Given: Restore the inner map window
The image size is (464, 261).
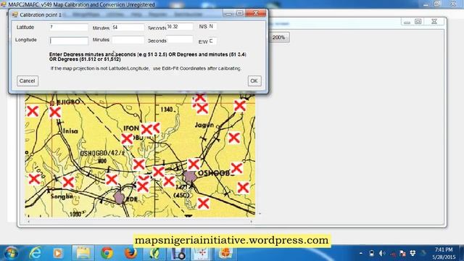Looking at the screenshot, I should [418, 22].
